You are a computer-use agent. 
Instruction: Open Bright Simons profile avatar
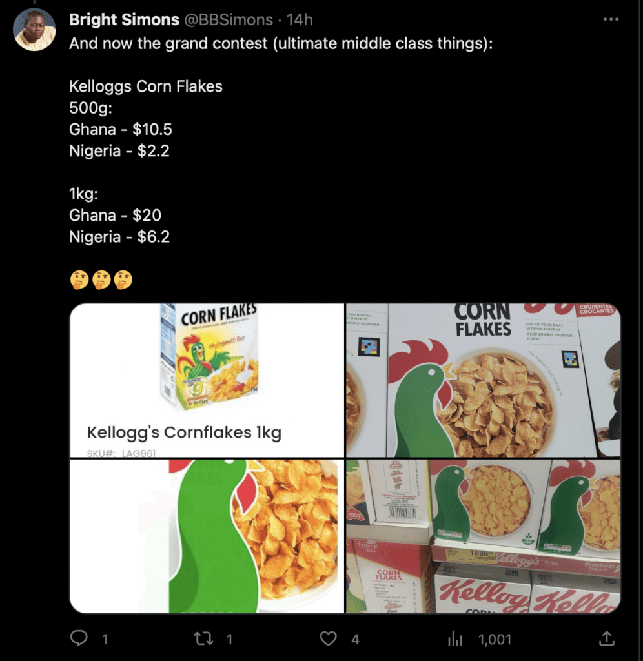tap(35, 30)
